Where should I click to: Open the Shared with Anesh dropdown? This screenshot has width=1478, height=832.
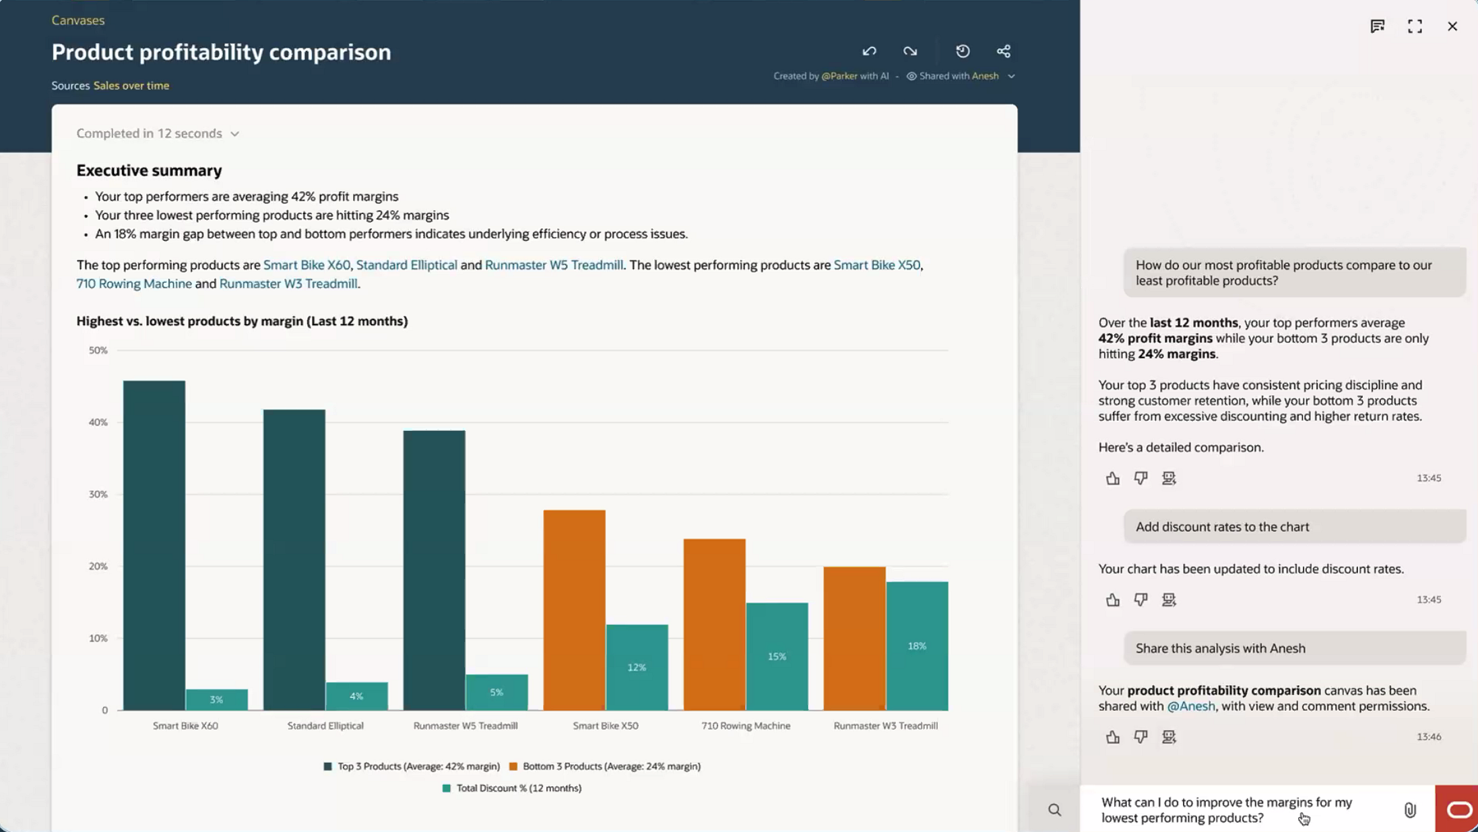(1011, 76)
